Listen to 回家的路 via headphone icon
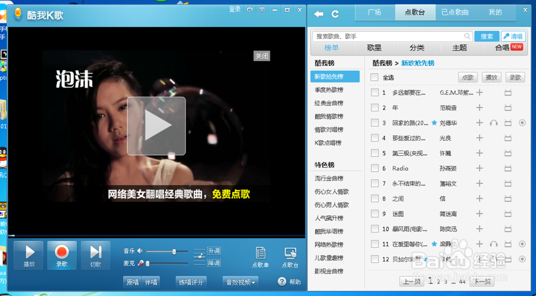 click(494, 123)
